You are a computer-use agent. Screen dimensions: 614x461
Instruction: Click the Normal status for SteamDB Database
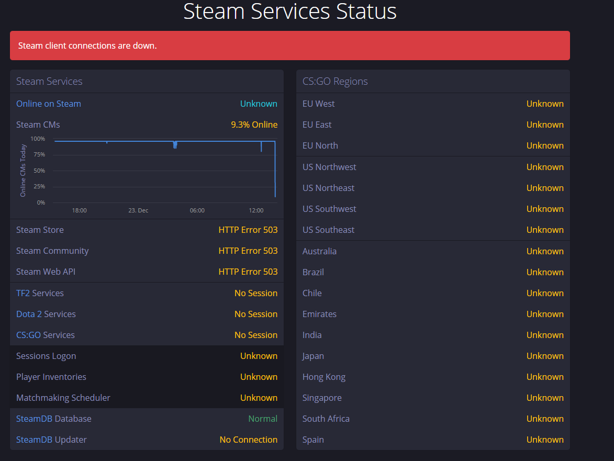(263, 419)
